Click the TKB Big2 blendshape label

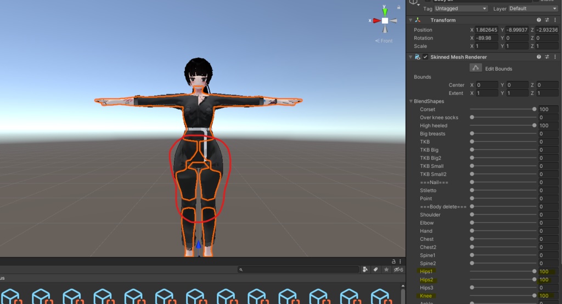430,158
